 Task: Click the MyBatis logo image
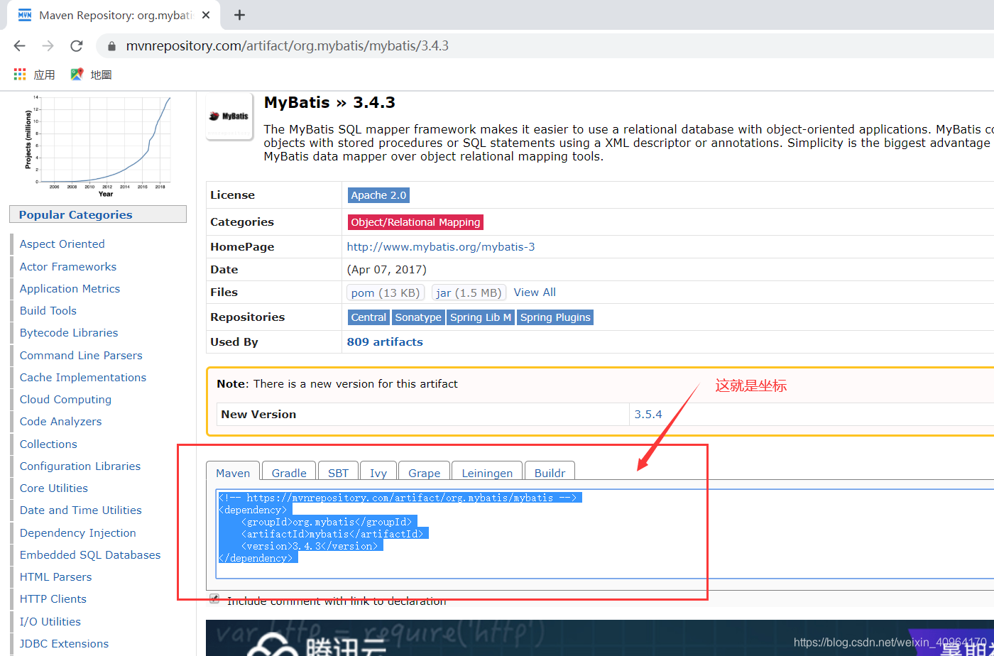pyautogui.click(x=229, y=116)
